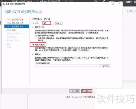Open the 任务 dropdown in Server Manager
Screen dimensions: 136x109
[x=132, y=11]
